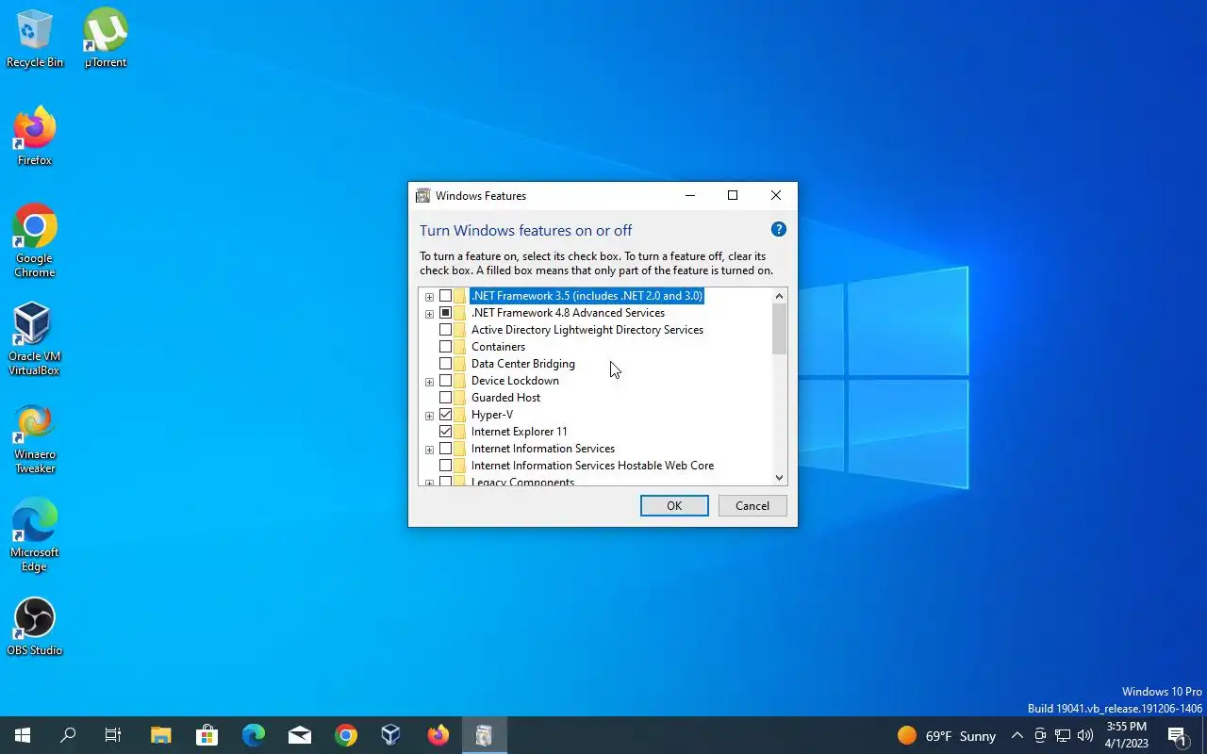Select the Device Lockdown row label
The width and height of the screenshot is (1207, 754).
(515, 381)
